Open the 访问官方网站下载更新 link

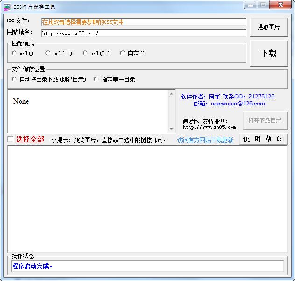click(x=205, y=140)
